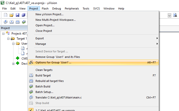Click the CMSIS green diamond icon
The image size is (179, 111).
tap(17, 58)
